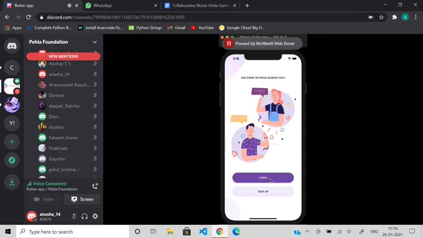Image resolution: width=423 pixels, height=238 pixels.
Task: Toggle deafen headphones icon
Action: pyautogui.click(x=85, y=216)
